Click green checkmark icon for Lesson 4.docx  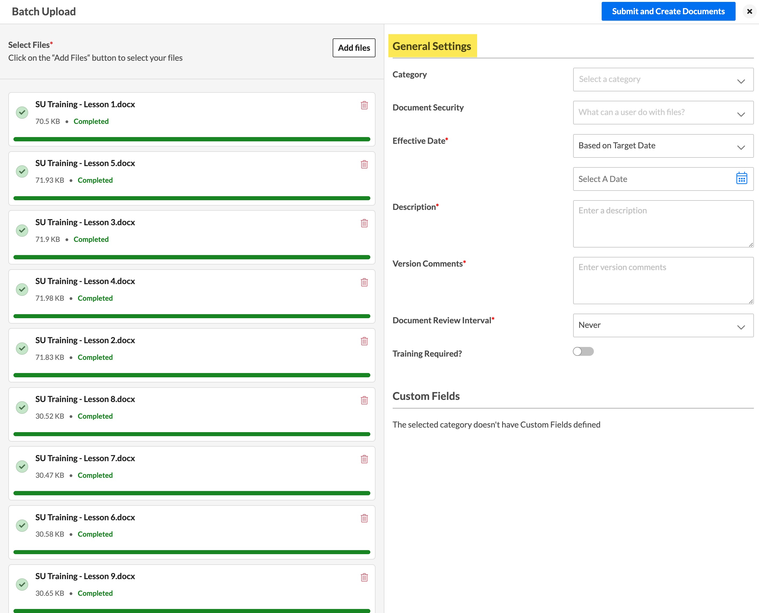(22, 289)
